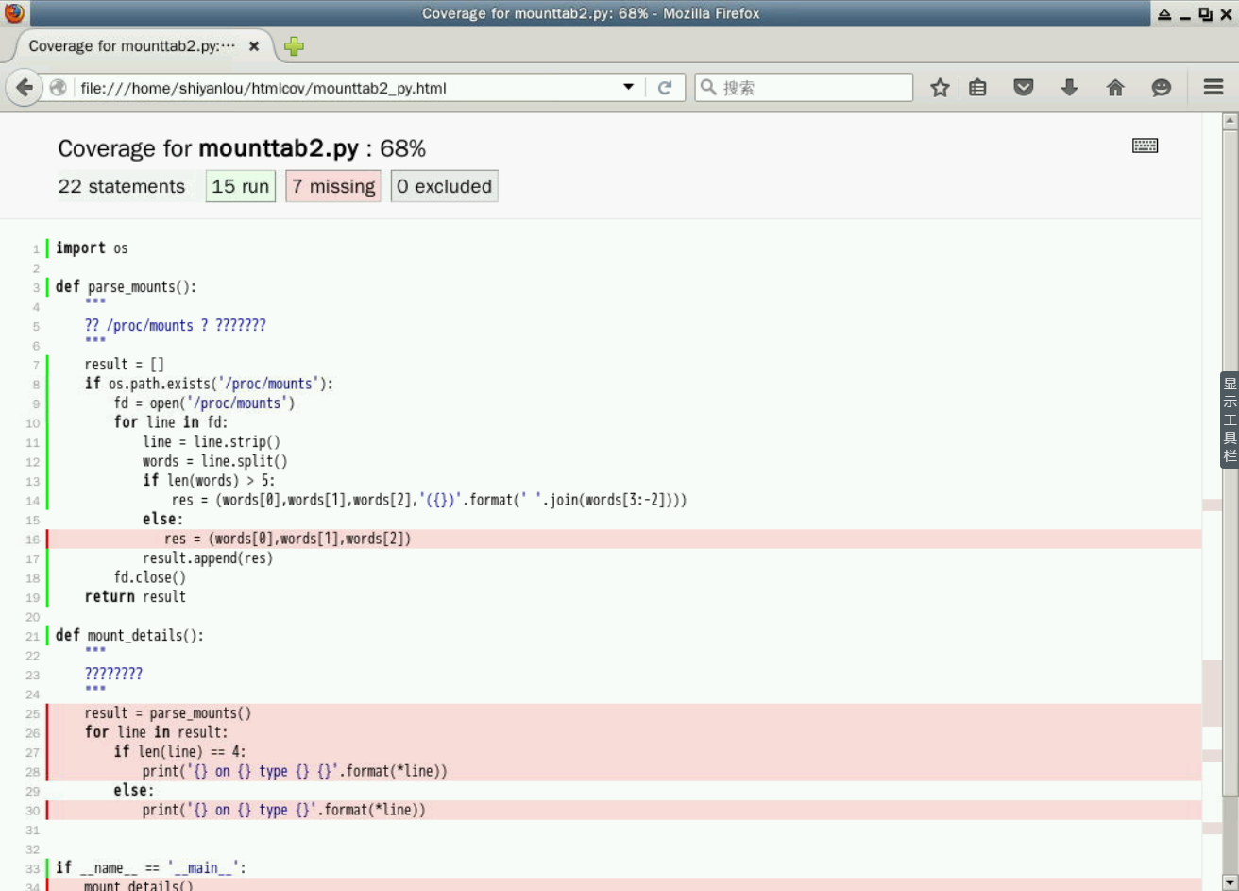Click 'if len(line) == 4:' line

point(179,752)
